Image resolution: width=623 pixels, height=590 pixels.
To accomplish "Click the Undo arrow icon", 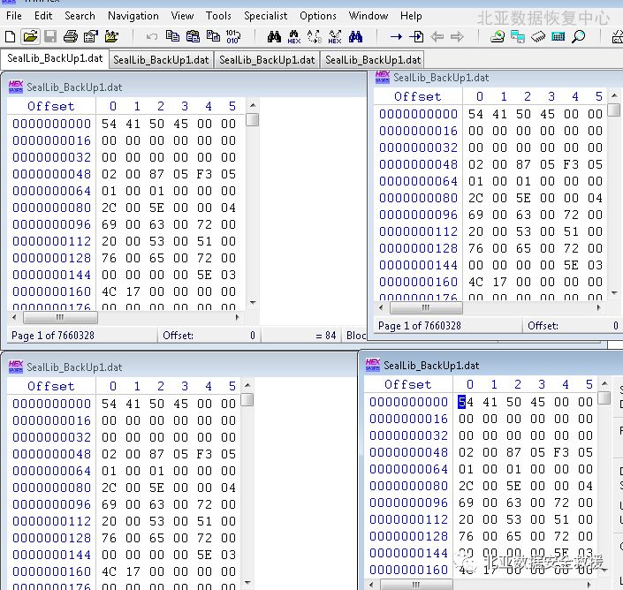I will tap(151, 37).
